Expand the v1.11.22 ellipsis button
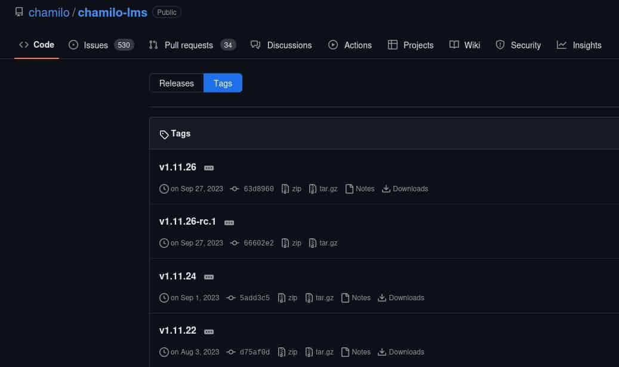619x367 pixels. click(209, 332)
